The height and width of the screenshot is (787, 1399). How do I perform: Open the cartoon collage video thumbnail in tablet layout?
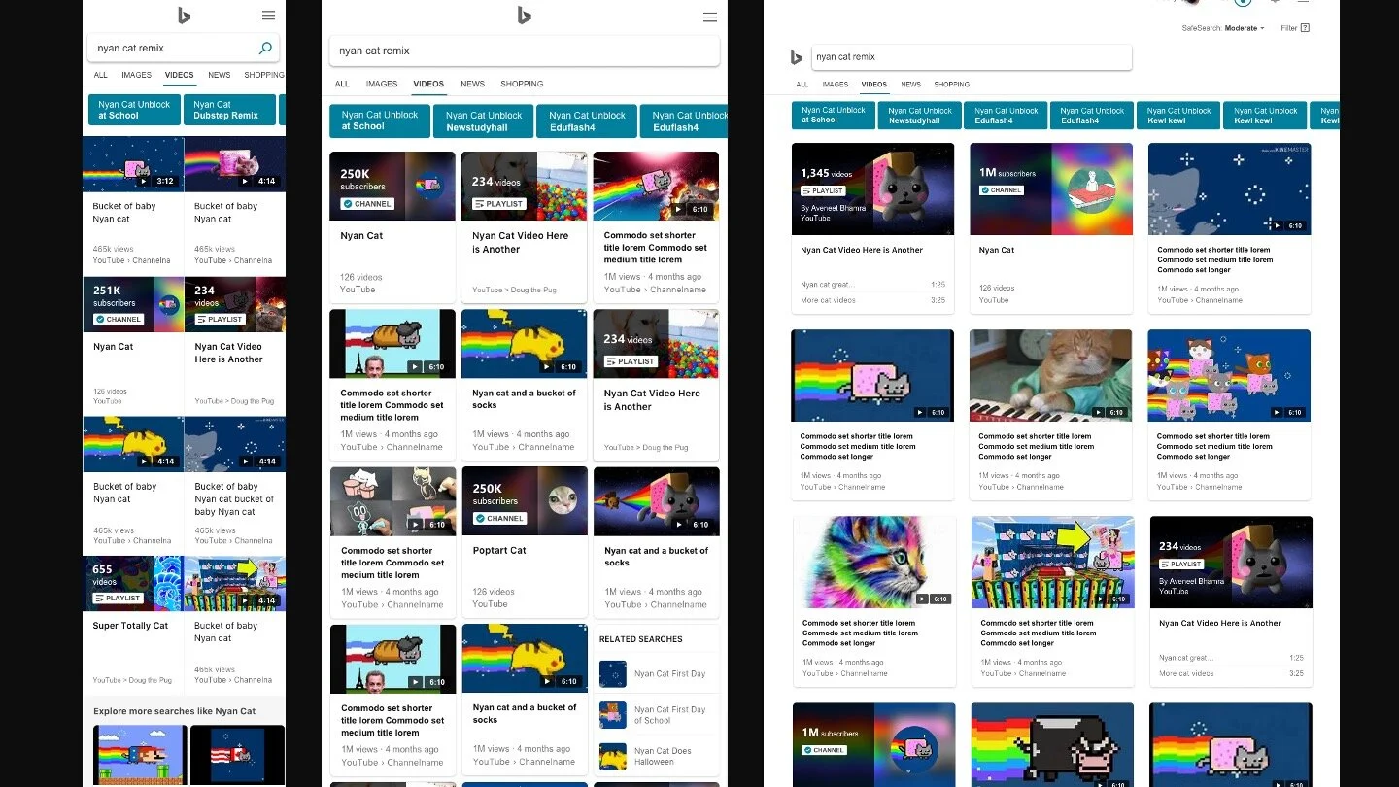(392, 501)
